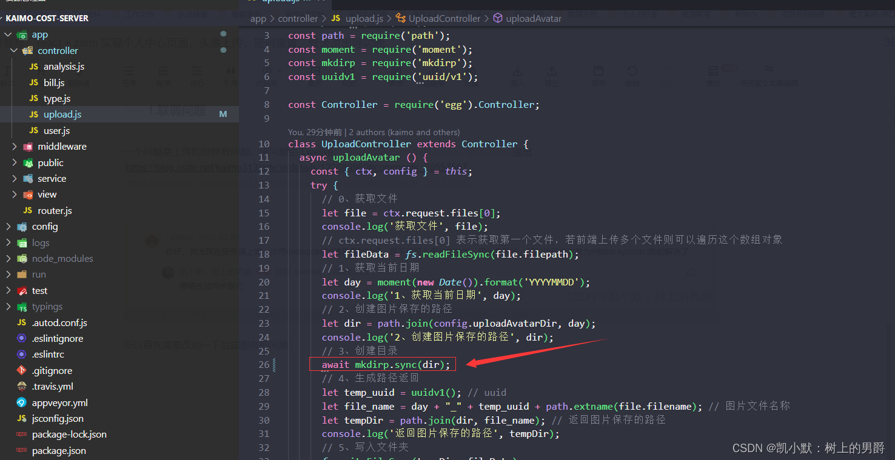This screenshot has width=895, height=460.
Task: Click the middleware folder icon
Action: [x=27, y=146]
